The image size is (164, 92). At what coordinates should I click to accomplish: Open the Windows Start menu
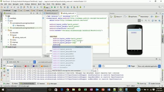(x=3, y=90)
